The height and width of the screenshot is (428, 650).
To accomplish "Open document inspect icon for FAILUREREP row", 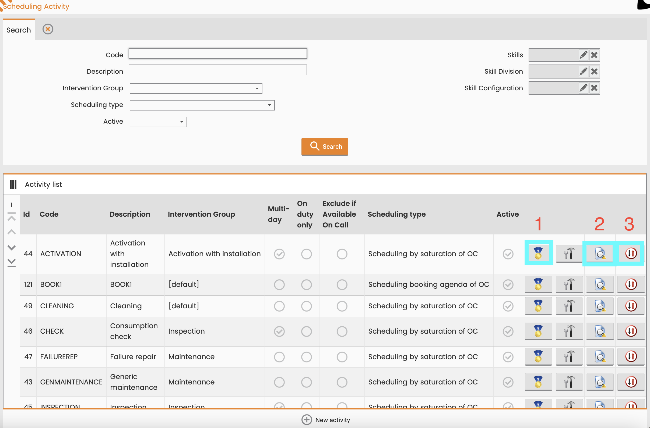I will click(600, 357).
